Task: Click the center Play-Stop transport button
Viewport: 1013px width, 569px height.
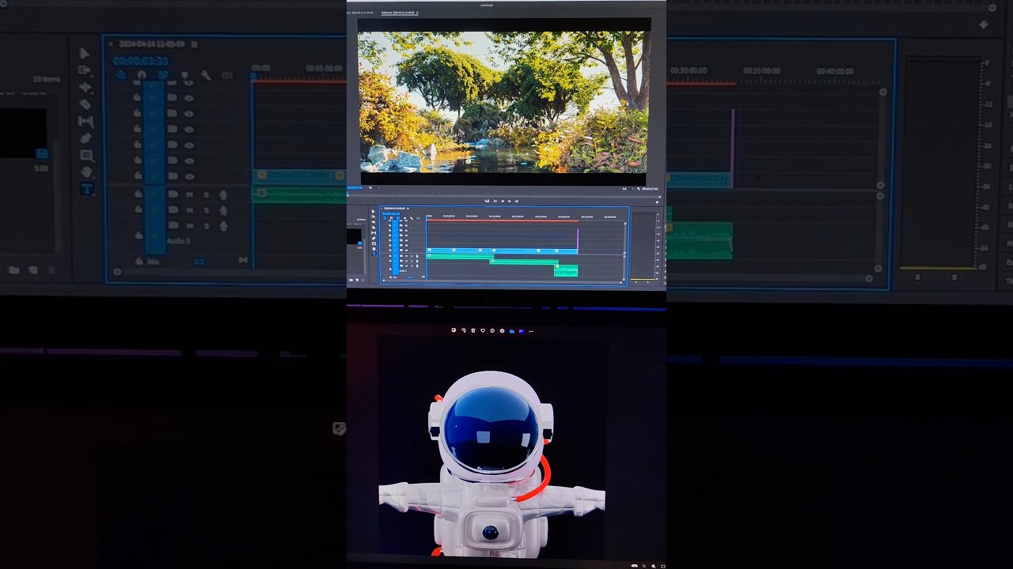Action: pyautogui.click(x=503, y=201)
